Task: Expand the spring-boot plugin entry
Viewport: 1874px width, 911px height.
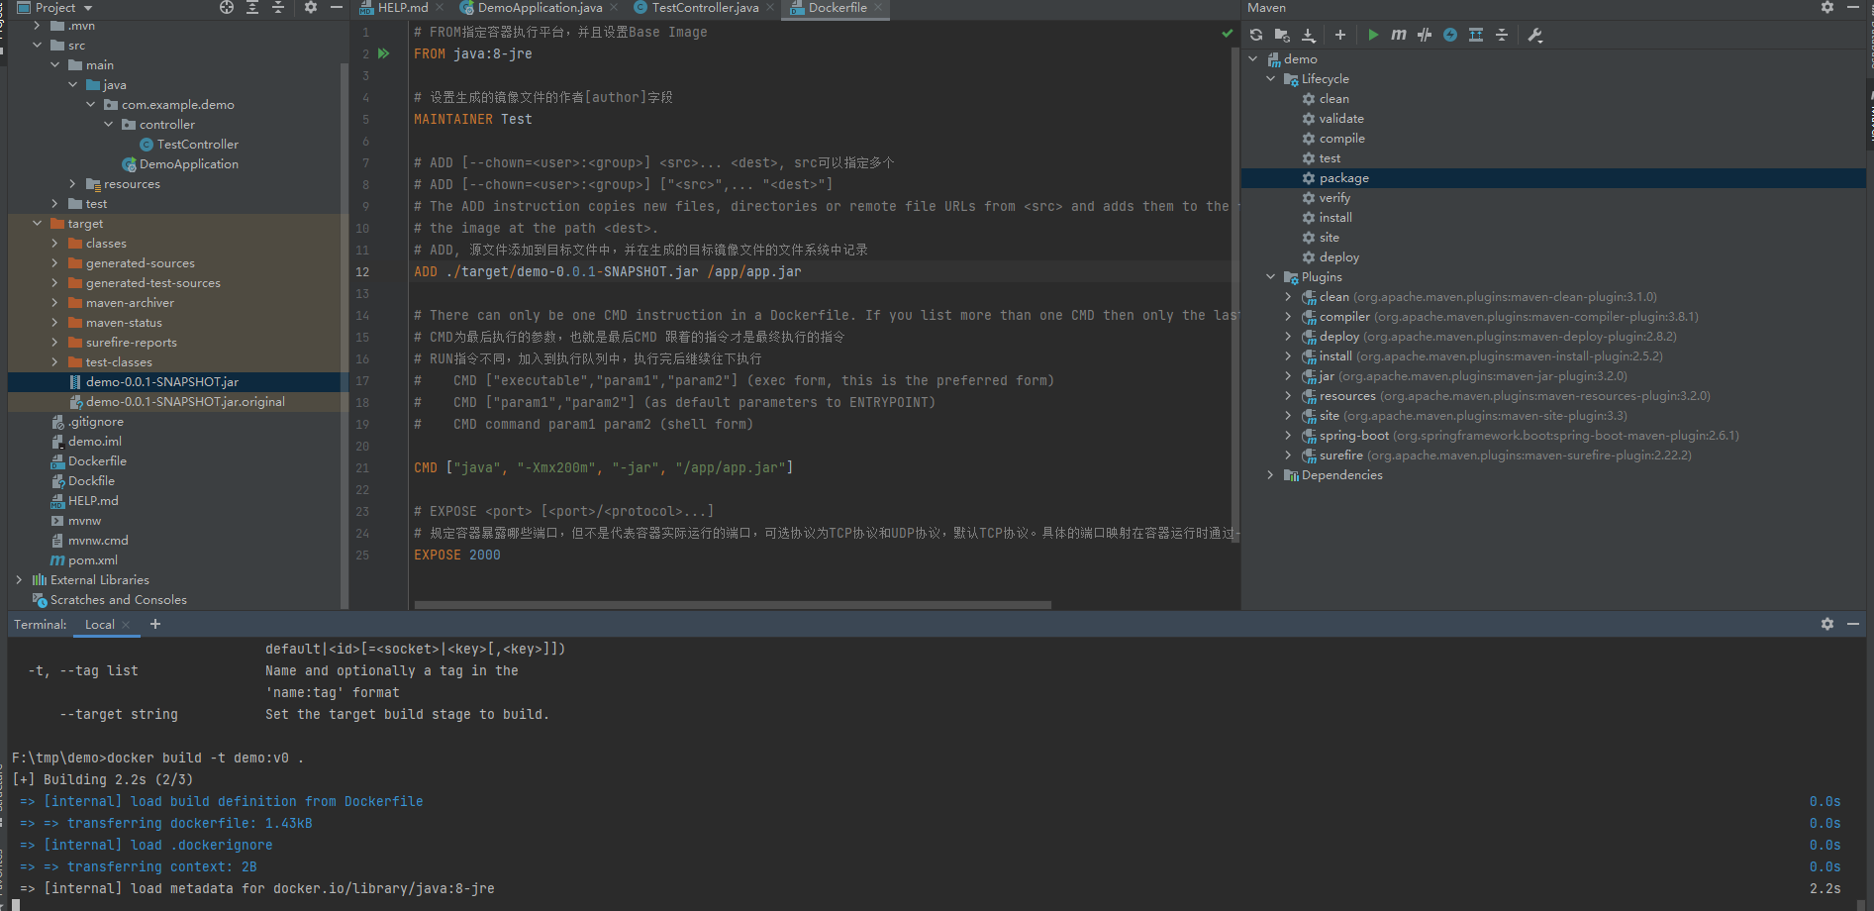Action: (x=1288, y=436)
